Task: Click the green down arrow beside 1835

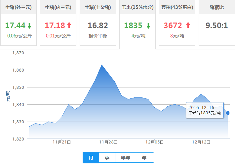Action: 148,26
